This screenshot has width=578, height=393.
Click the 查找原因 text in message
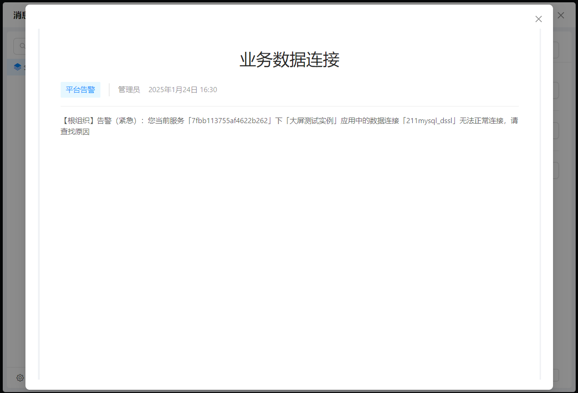point(75,132)
